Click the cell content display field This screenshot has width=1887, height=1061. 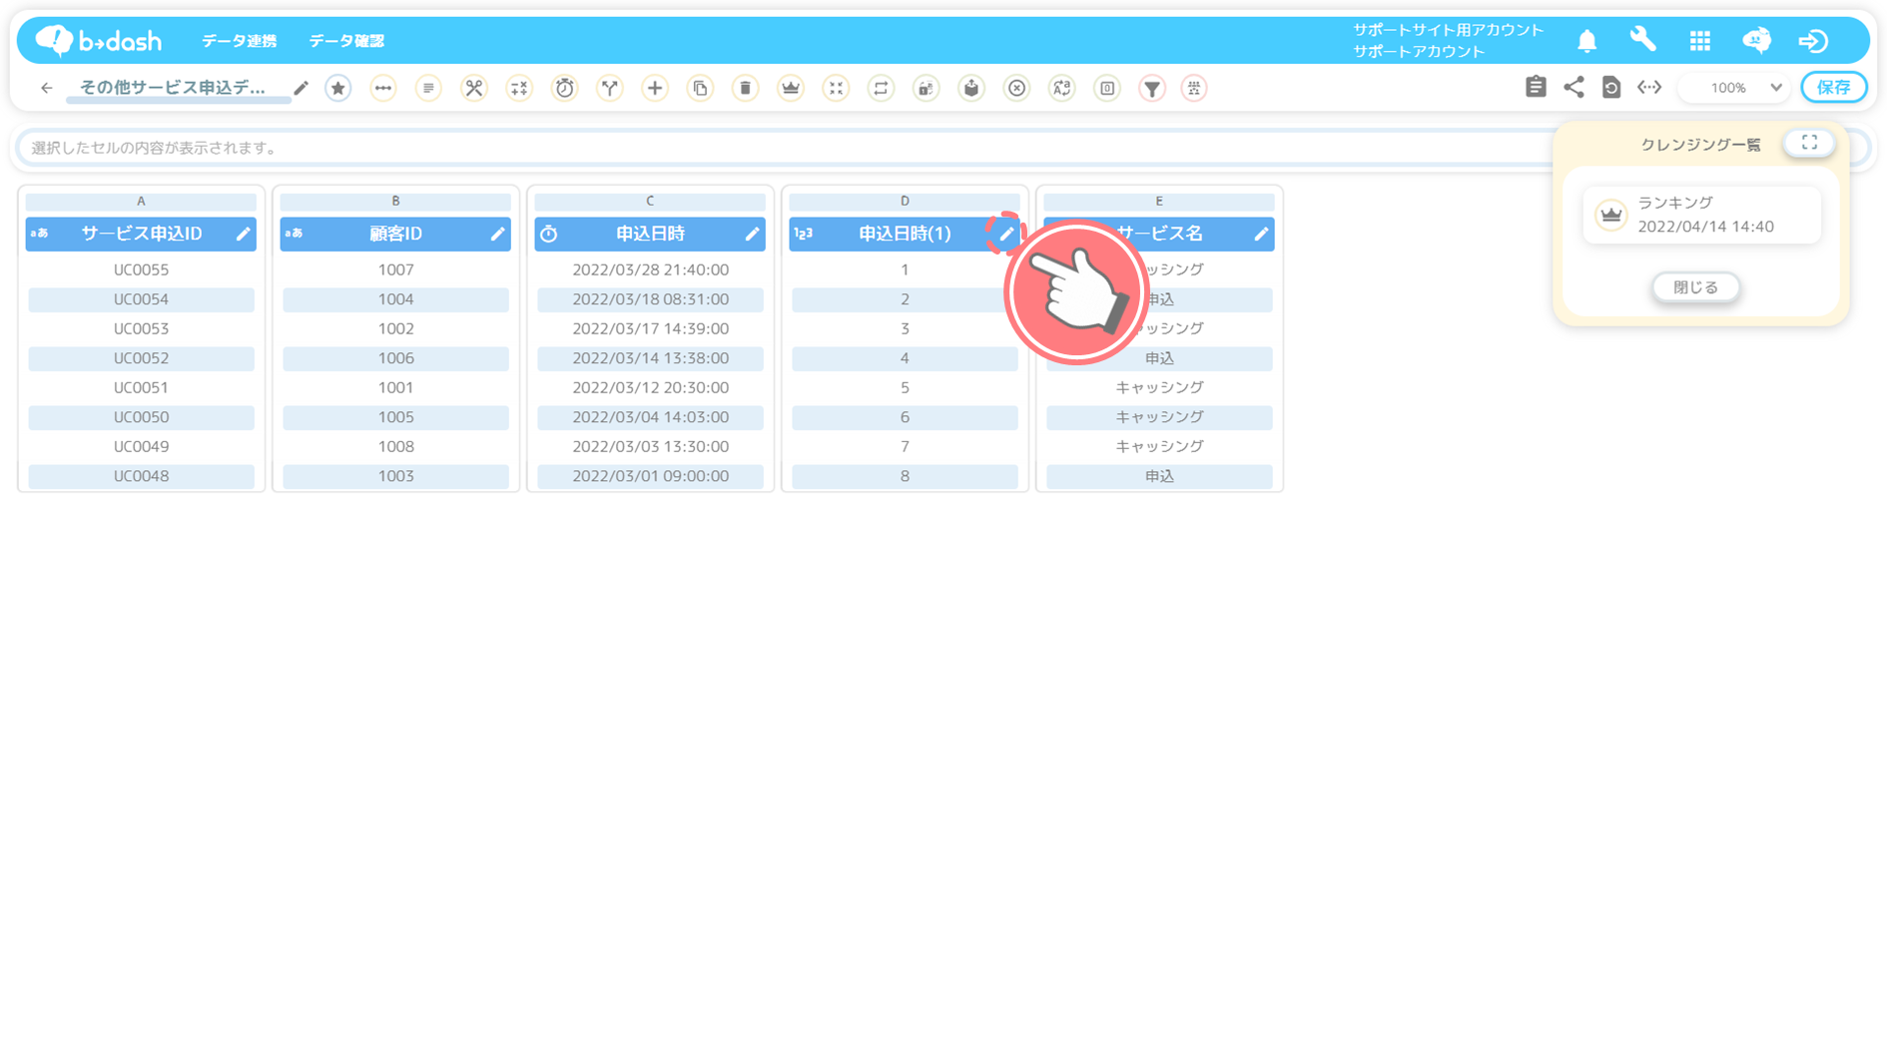tap(784, 148)
